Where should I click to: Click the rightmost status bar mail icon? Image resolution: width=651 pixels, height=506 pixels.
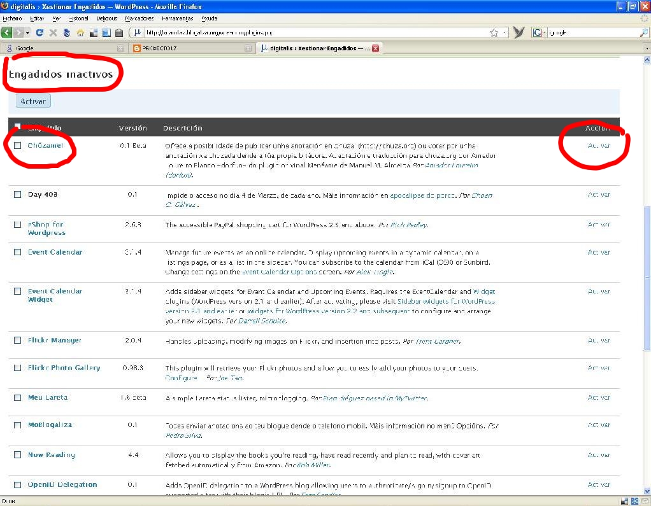click(645, 501)
